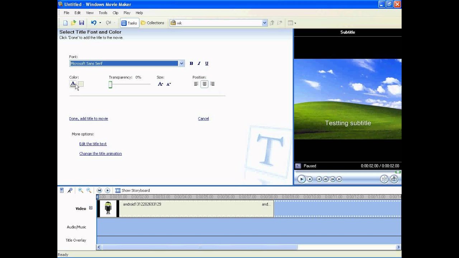
Task: Open the File menu
Action: [66, 13]
